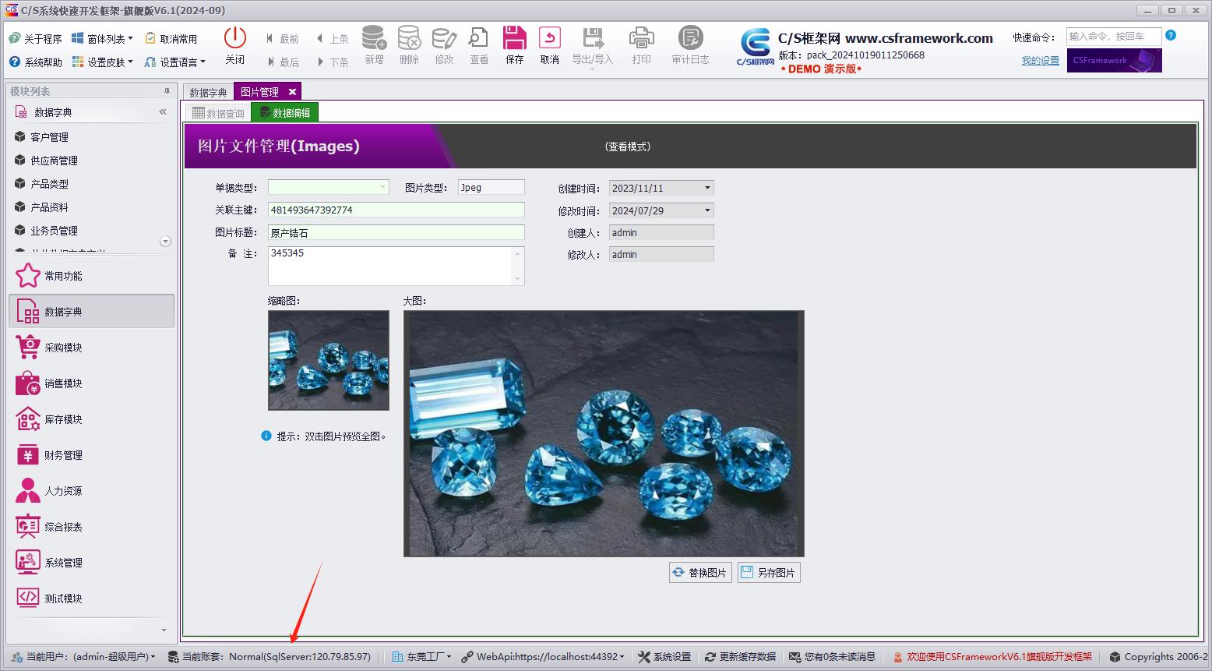
Task: Click the quick command input field
Action: (x=1113, y=37)
